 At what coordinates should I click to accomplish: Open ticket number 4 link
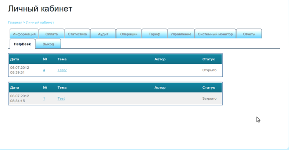(44, 70)
